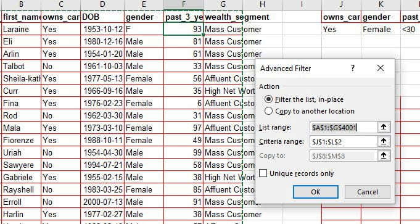
Task: Select column E header
Action: click(144, 4)
